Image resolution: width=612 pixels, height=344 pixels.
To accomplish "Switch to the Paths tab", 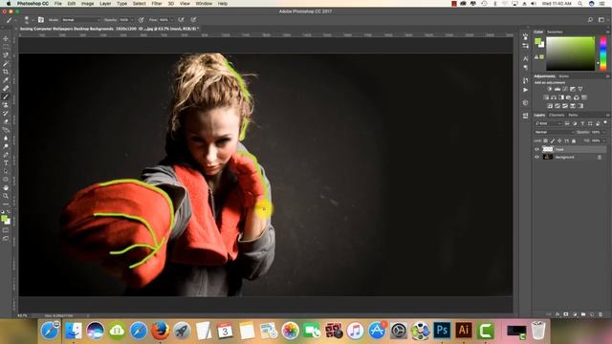I will [573, 115].
